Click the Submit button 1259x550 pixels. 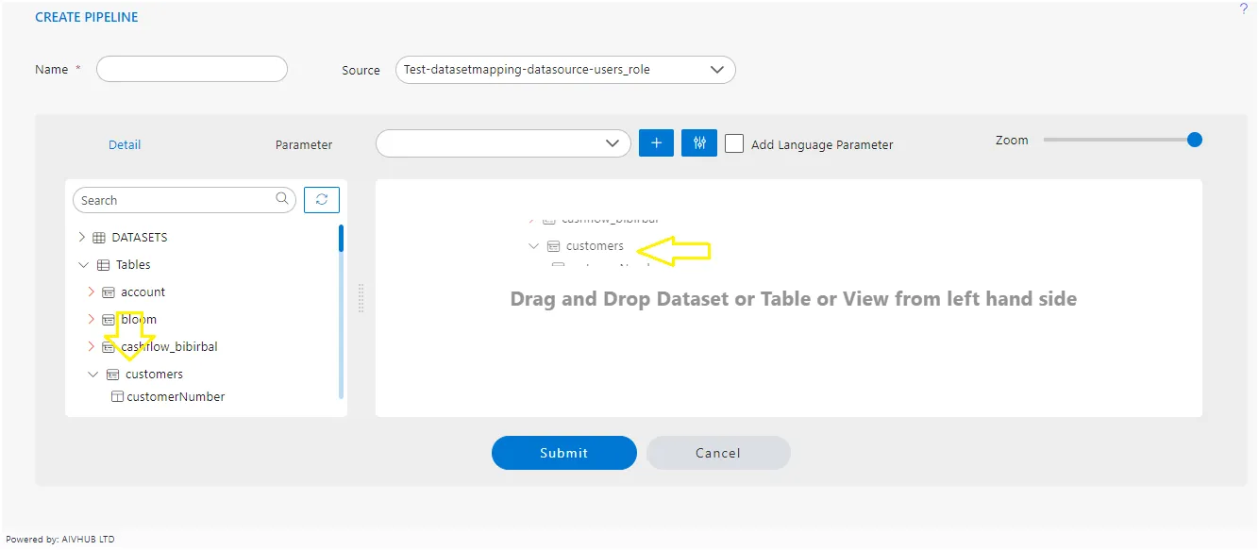[564, 453]
